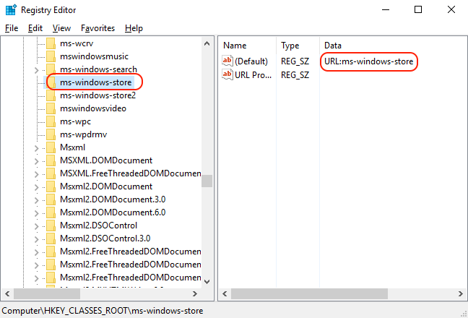
Task: Click the Msxml2.DOMDocument.3.0 folder icon
Action: (51, 199)
